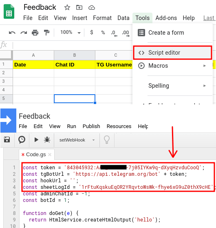This screenshot has height=228, width=216.
Task: Open the script editor View menu
Action: click(55, 126)
